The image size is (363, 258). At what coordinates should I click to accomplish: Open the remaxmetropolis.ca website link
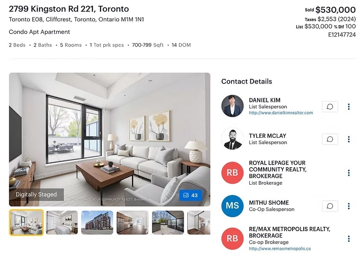point(280,249)
